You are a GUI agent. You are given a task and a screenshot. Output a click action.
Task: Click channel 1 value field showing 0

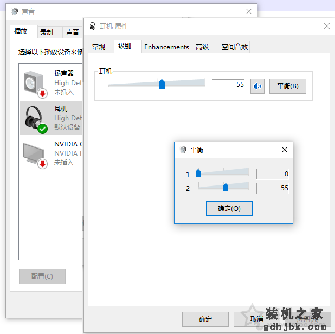(273, 174)
